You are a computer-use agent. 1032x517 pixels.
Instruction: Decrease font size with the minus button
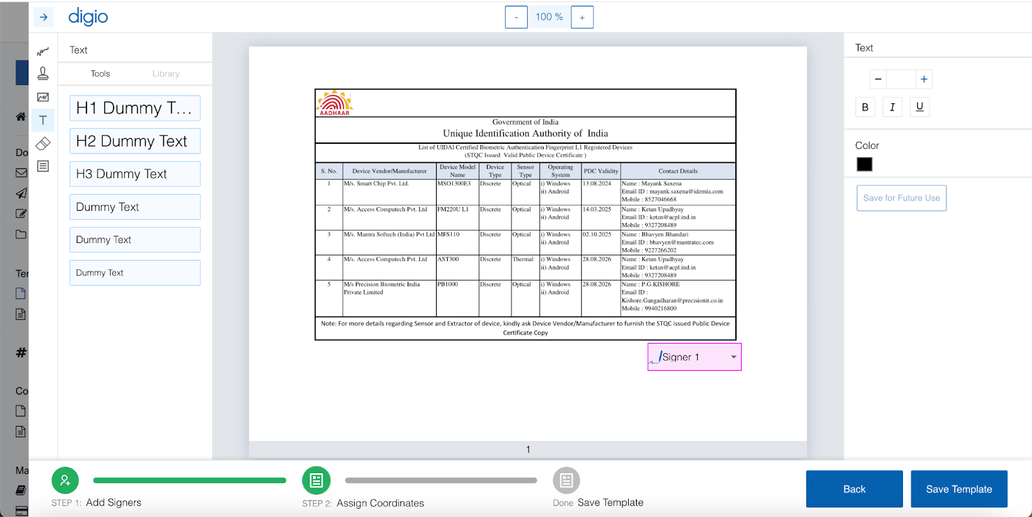(878, 79)
